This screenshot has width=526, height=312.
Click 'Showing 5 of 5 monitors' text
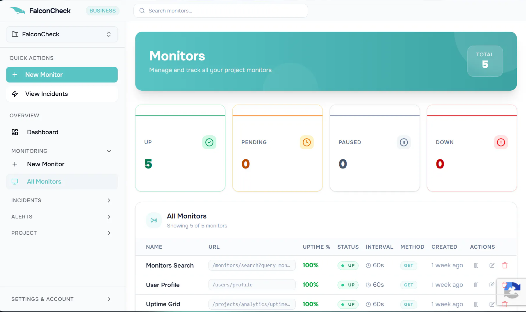coord(197,226)
